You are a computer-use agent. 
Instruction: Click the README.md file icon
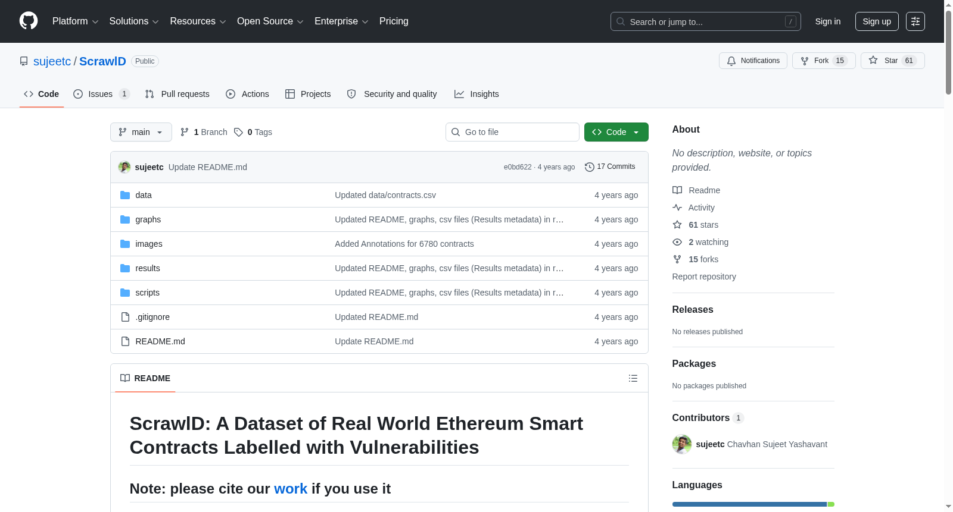coord(125,341)
